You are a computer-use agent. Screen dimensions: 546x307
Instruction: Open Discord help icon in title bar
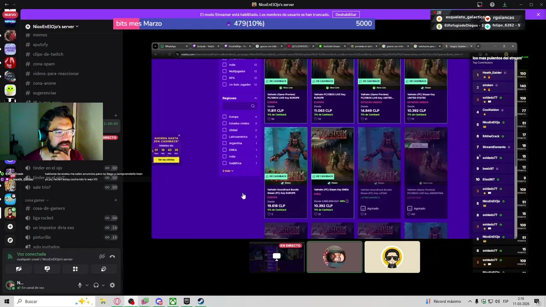coord(492,5)
